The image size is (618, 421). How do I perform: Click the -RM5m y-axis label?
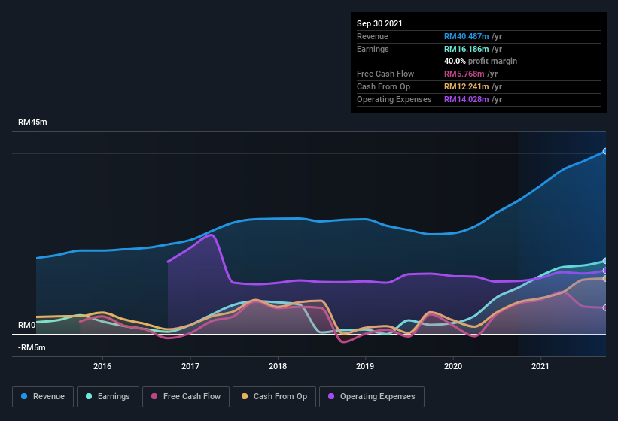click(32, 347)
